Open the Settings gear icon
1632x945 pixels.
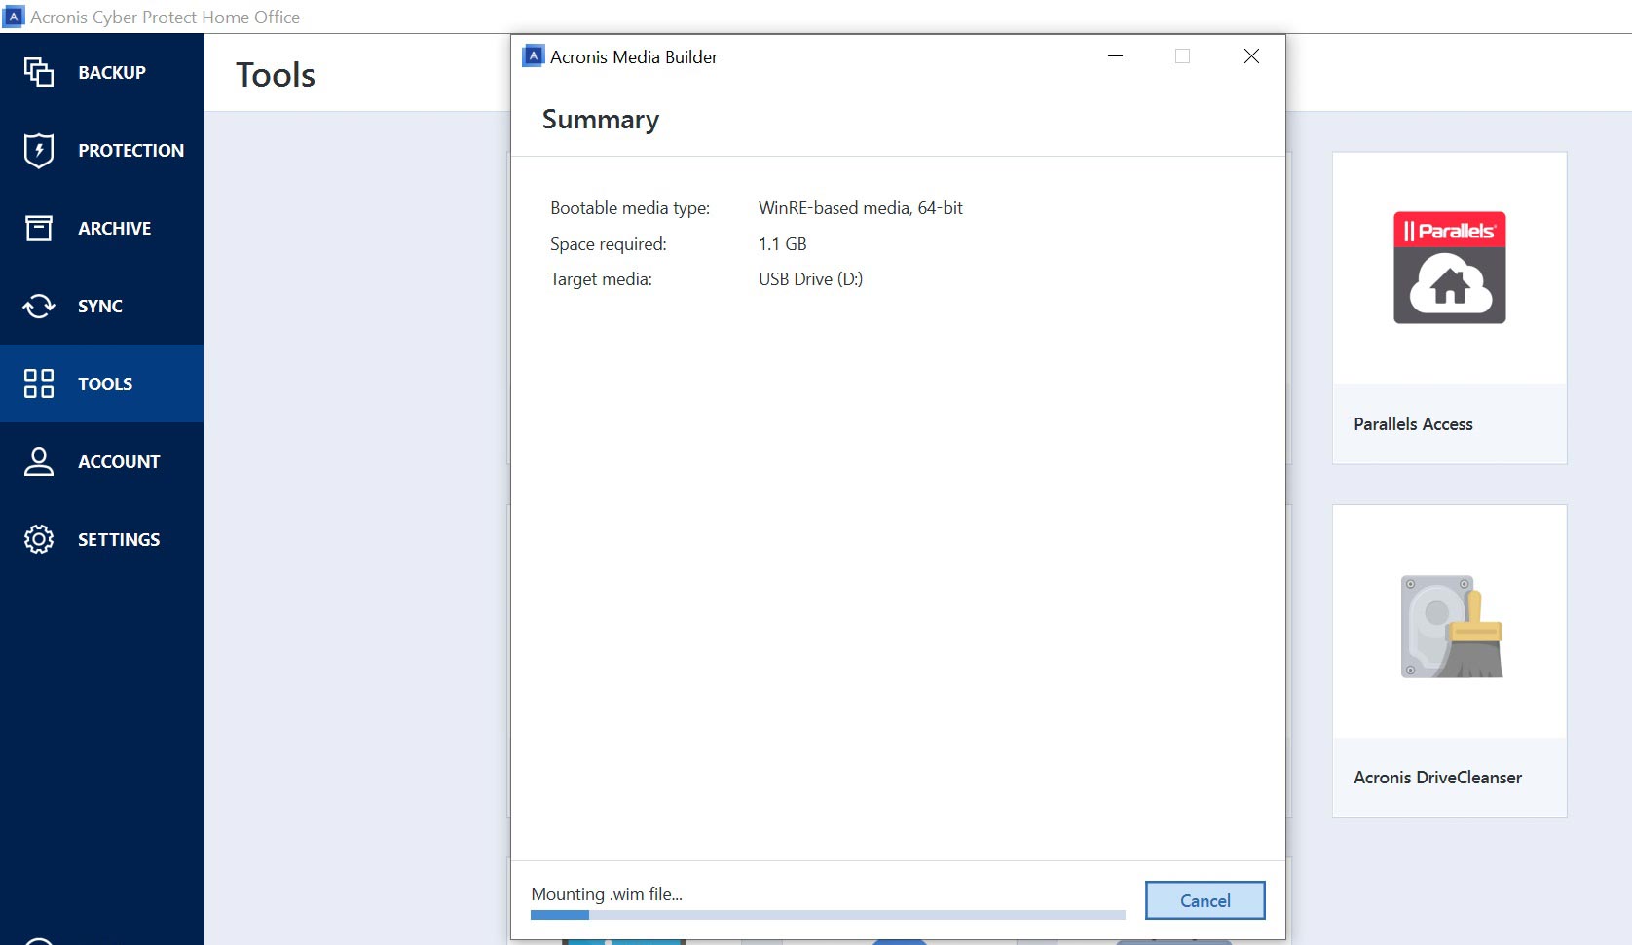click(x=39, y=539)
